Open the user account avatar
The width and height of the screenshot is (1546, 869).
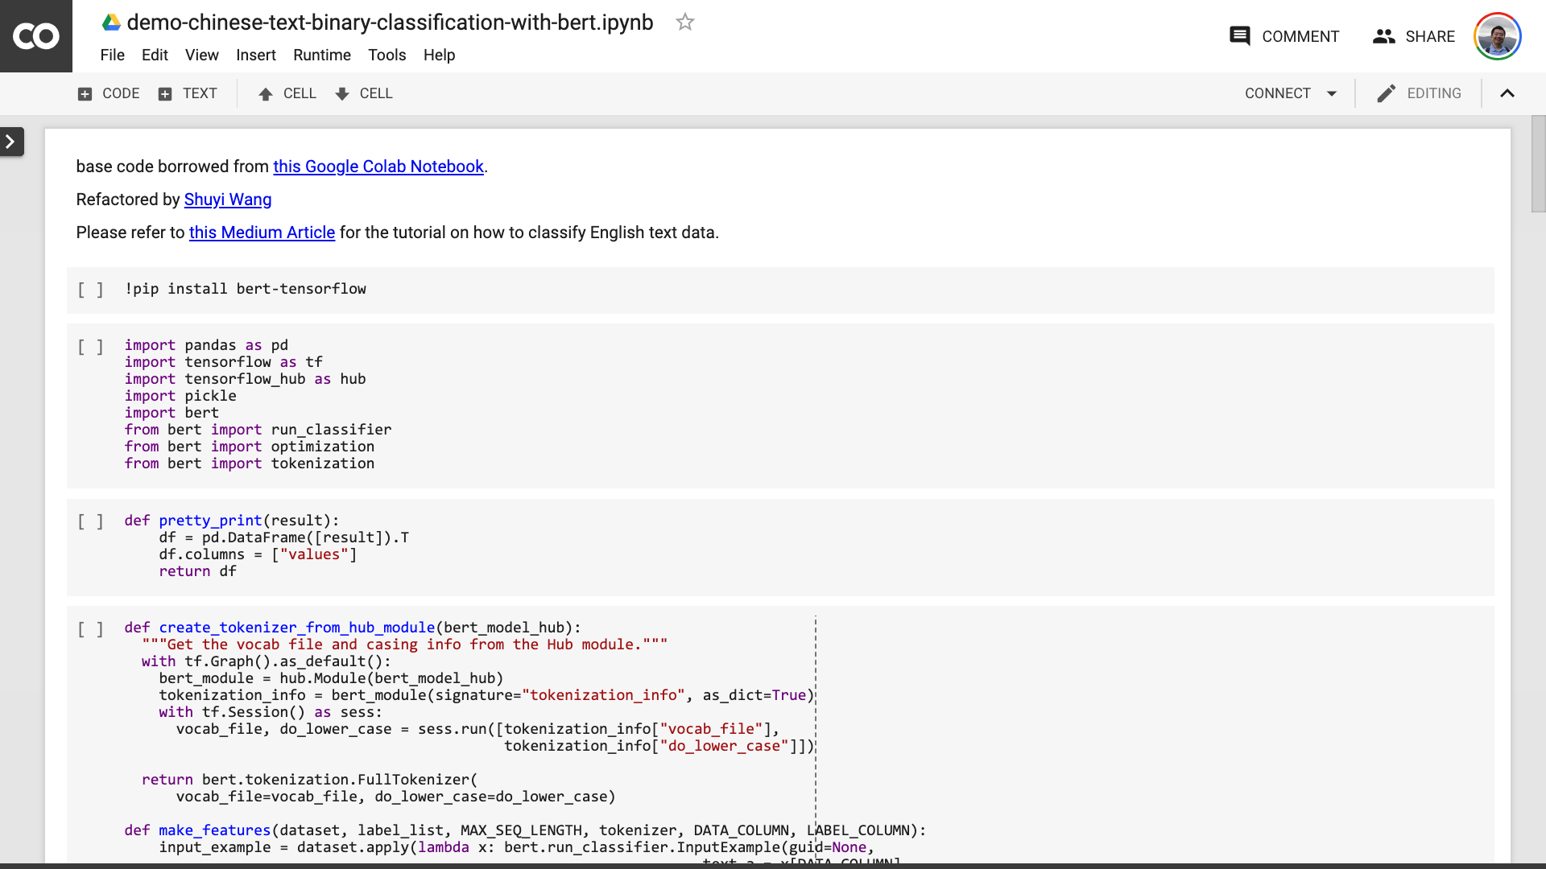[x=1497, y=36]
